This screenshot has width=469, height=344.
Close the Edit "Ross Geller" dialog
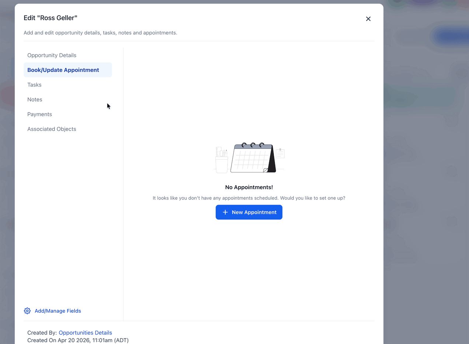coord(368,19)
